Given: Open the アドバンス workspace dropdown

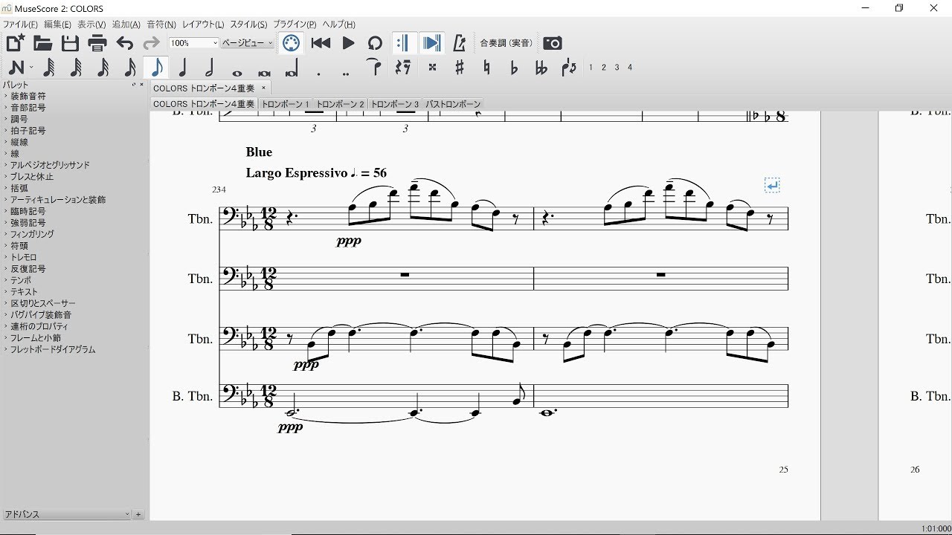Looking at the screenshot, I should tap(67, 514).
